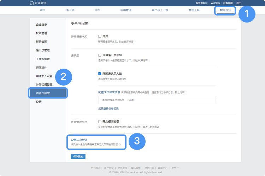Open the 中文 language dropdown in footer
The image size is (265, 176).
tap(175, 168)
